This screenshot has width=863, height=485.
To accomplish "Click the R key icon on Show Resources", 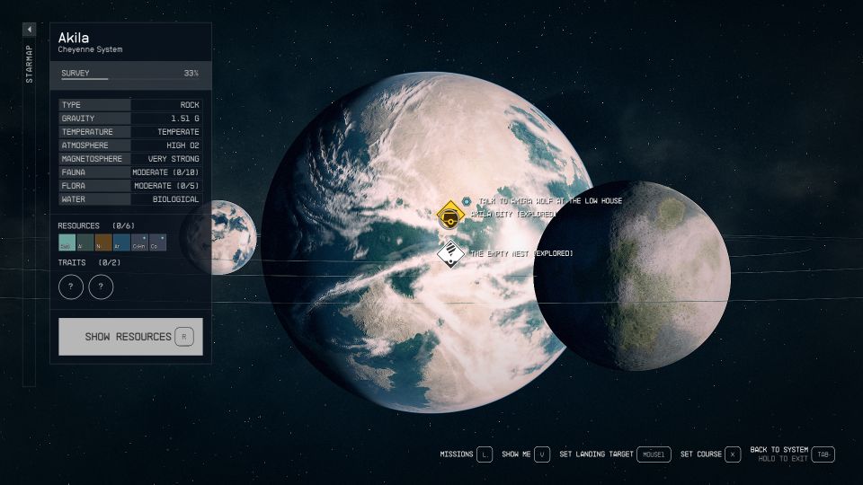I will click(x=184, y=337).
